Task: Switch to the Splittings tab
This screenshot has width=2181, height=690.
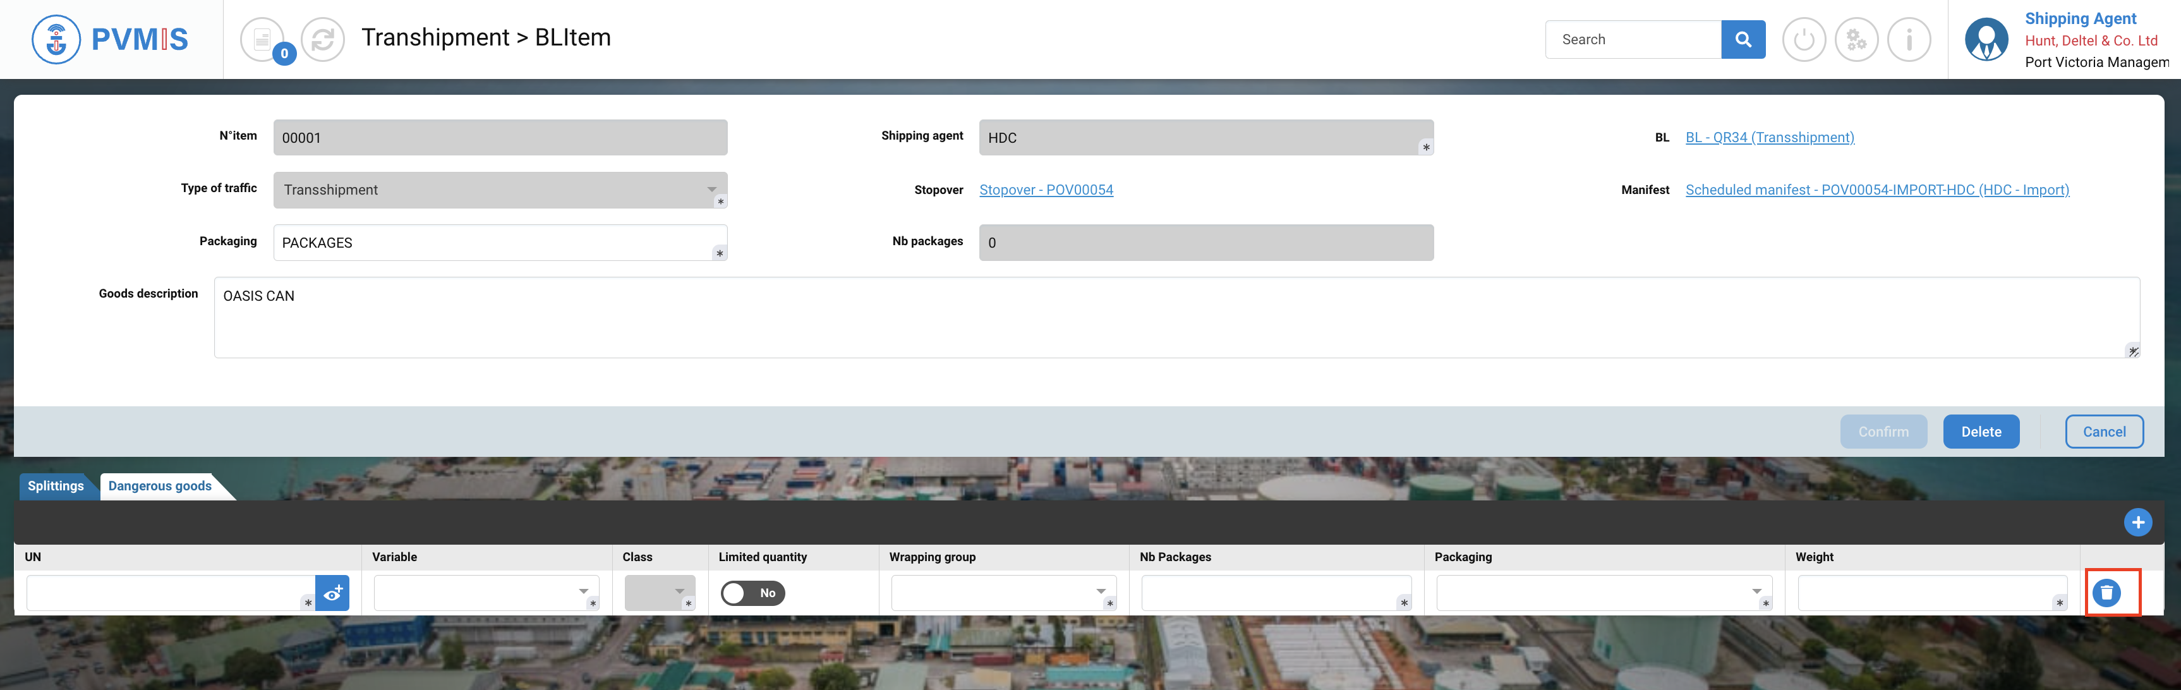Action: coord(56,486)
